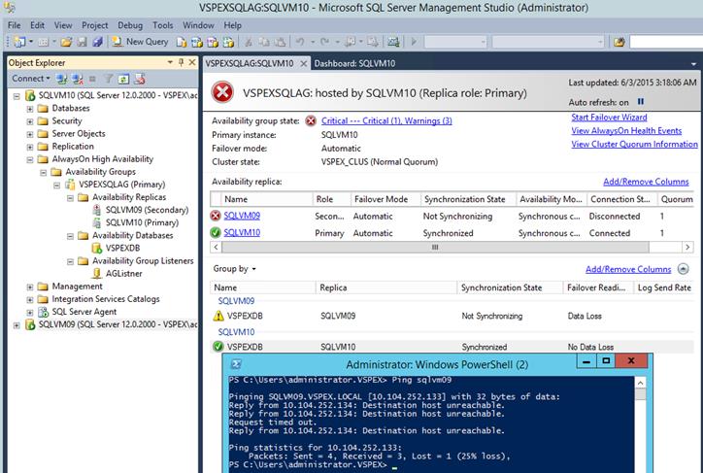Open the Critical (1), Warnings (3) link
703x473 pixels.
[386, 120]
